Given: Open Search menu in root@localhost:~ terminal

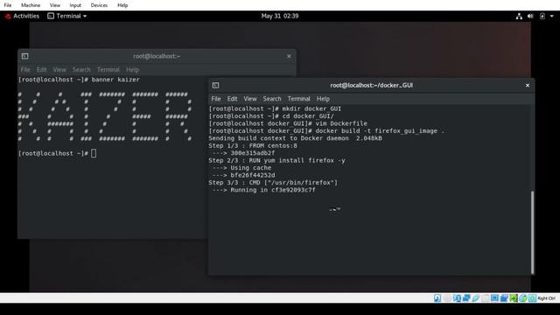Looking at the screenshot, I should point(81,70).
